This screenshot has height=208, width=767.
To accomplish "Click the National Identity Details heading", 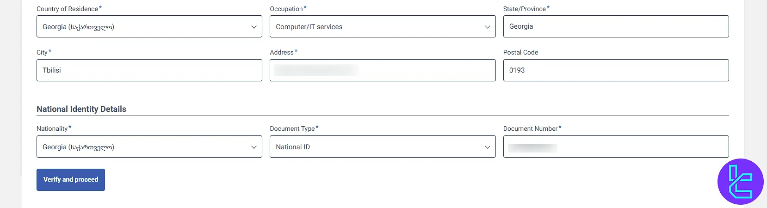I will pyautogui.click(x=81, y=109).
